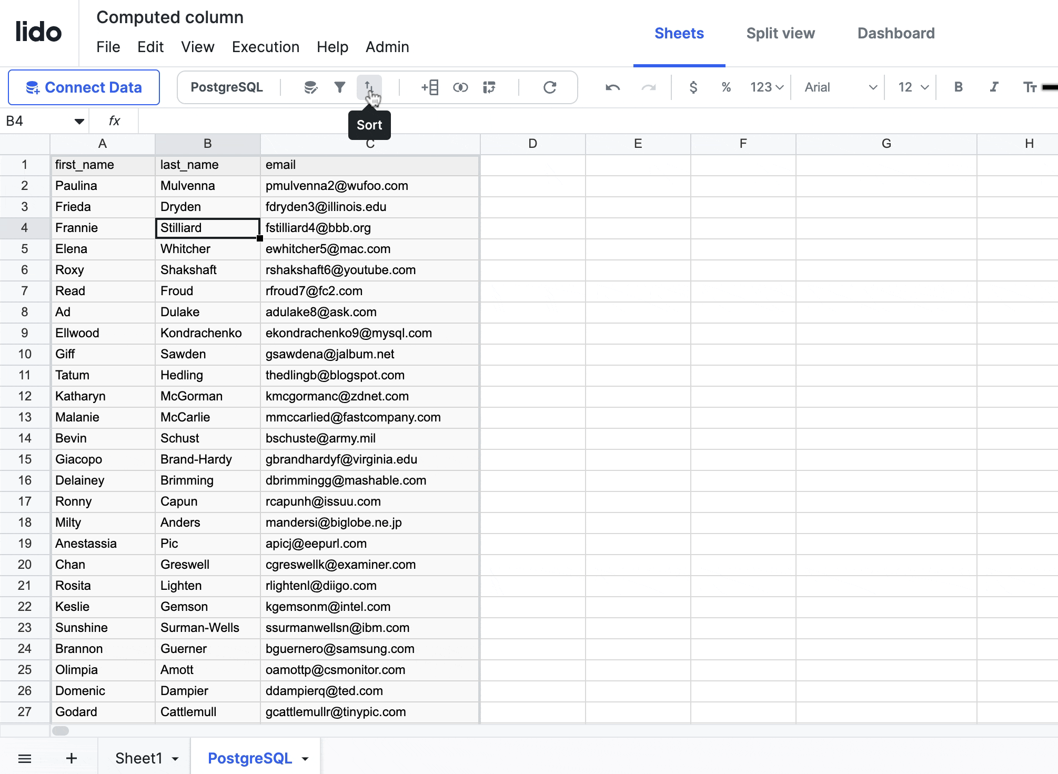Click the Filter funnel icon
The image size is (1058, 774).
tap(340, 87)
